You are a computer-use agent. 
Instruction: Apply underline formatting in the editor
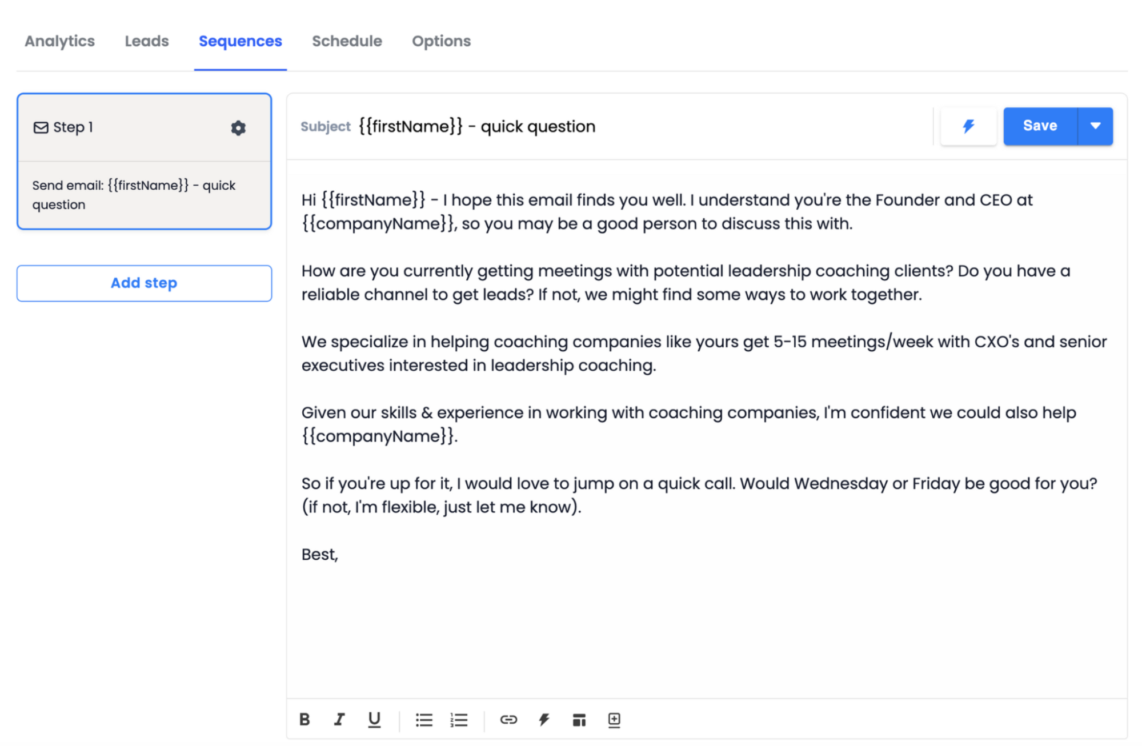point(374,719)
